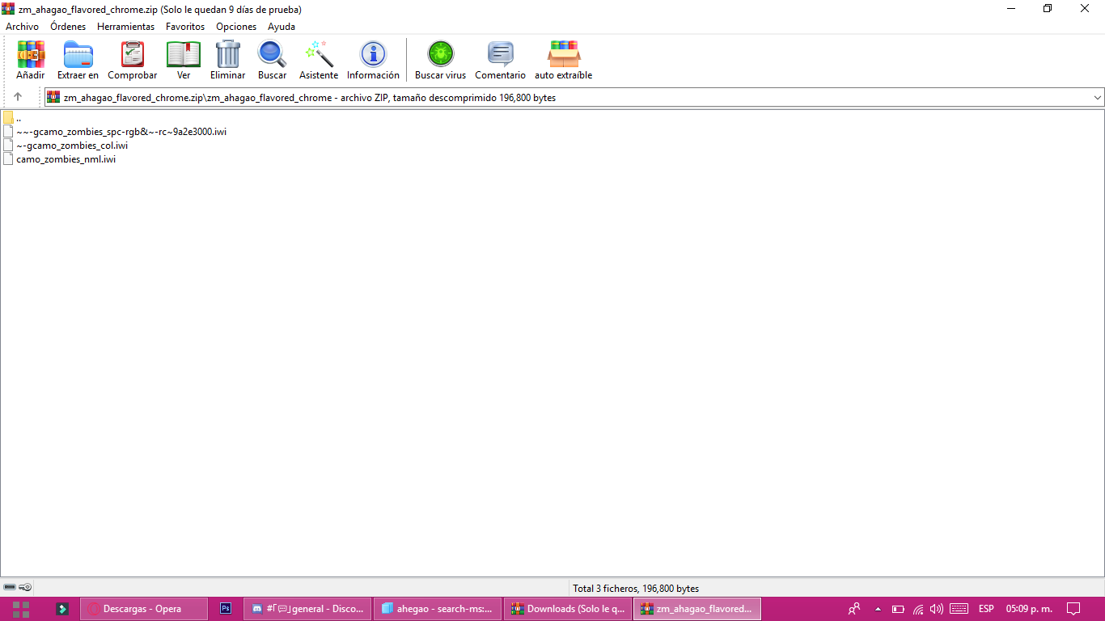Launch the Asistente wizard

point(319,61)
